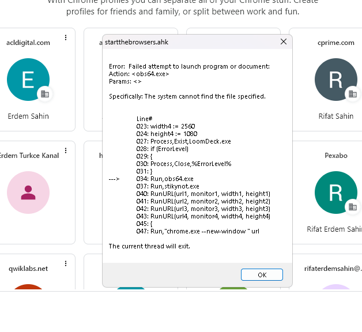
Task: Select the Rifat Sahin cprime.com avatar
Action: [x=336, y=80]
